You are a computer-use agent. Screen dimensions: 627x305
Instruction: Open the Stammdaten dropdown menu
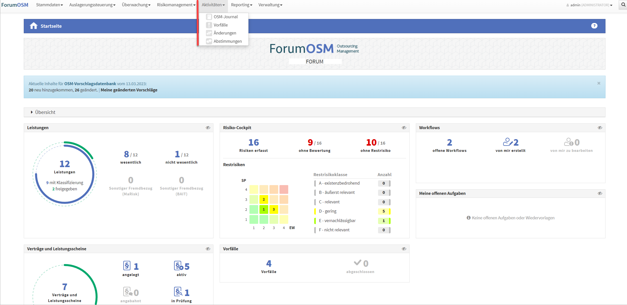pos(49,5)
